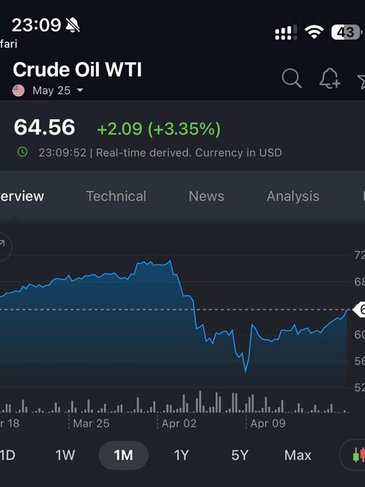
Task: Open the search magnifier icon
Action: pyautogui.click(x=291, y=79)
